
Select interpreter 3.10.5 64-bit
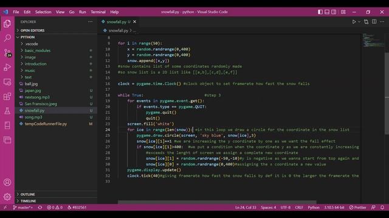click(x=334, y=207)
